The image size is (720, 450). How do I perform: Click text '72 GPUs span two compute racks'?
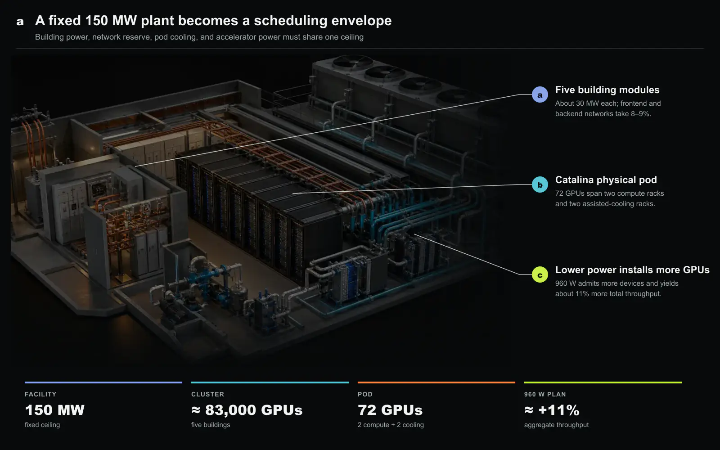pyautogui.click(x=609, y=193)
